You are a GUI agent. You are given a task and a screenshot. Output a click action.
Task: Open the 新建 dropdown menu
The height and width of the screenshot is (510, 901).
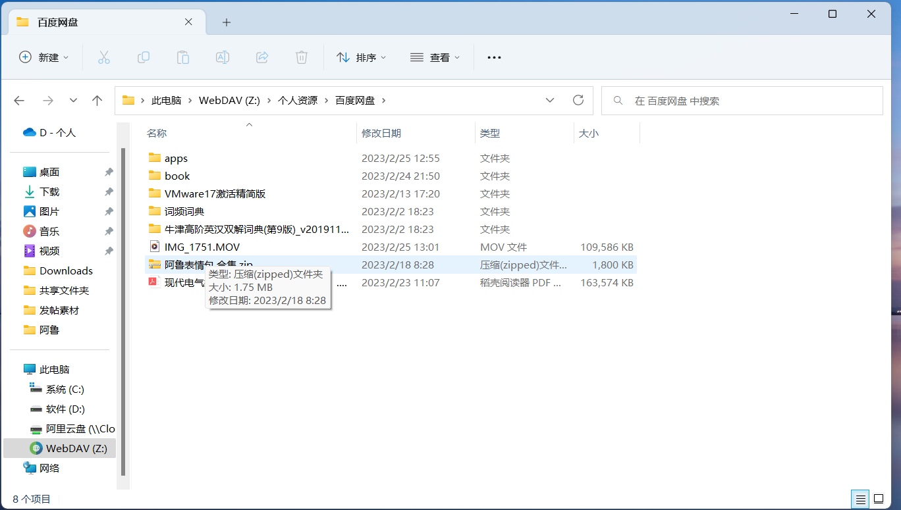(44, 57)
